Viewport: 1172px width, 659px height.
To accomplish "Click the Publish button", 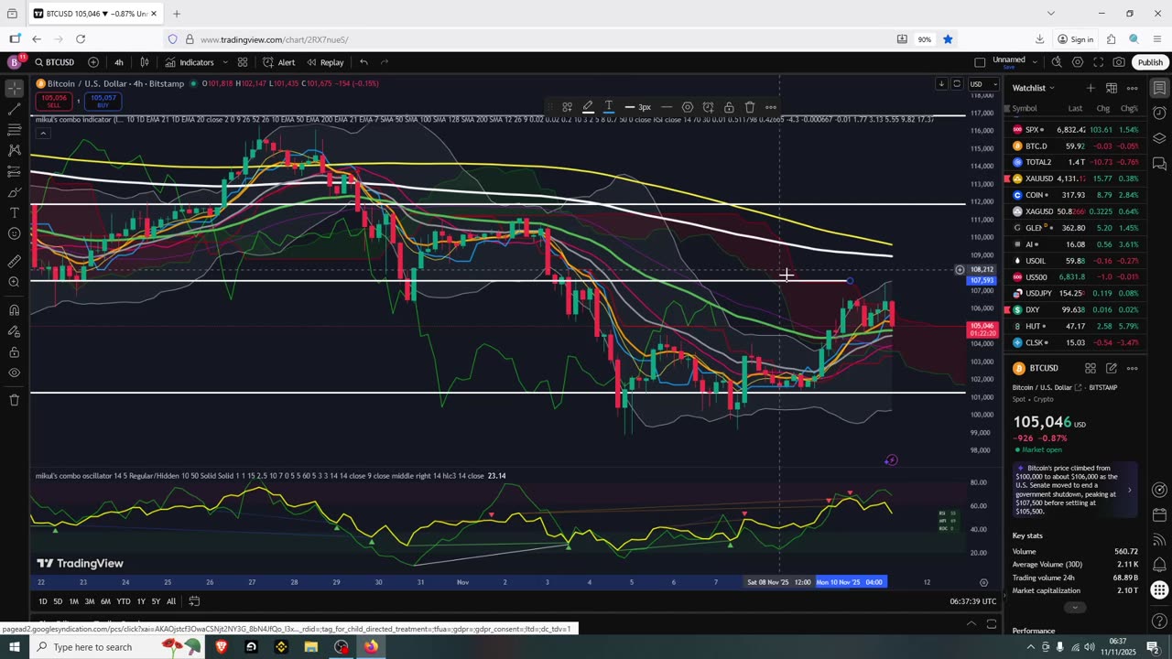I will click(1150, 62).
